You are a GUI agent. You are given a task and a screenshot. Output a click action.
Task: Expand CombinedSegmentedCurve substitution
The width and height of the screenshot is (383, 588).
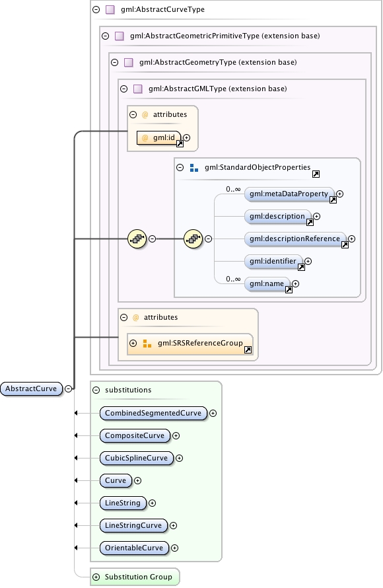tap(213, 413)
